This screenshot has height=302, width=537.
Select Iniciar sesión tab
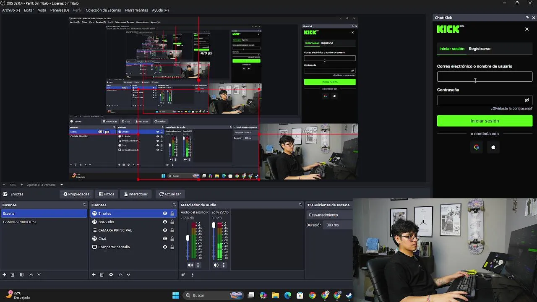[x=452, y=49]
